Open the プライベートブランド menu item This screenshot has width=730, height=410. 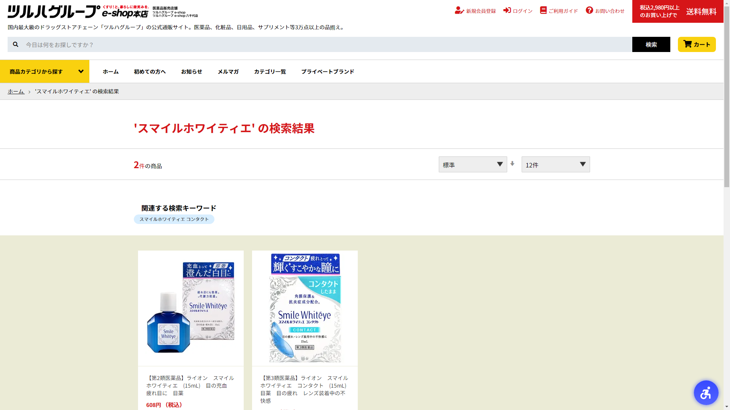click(x=327, y=71)
